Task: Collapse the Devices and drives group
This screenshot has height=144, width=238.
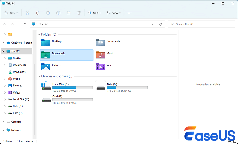Action: 39,76
